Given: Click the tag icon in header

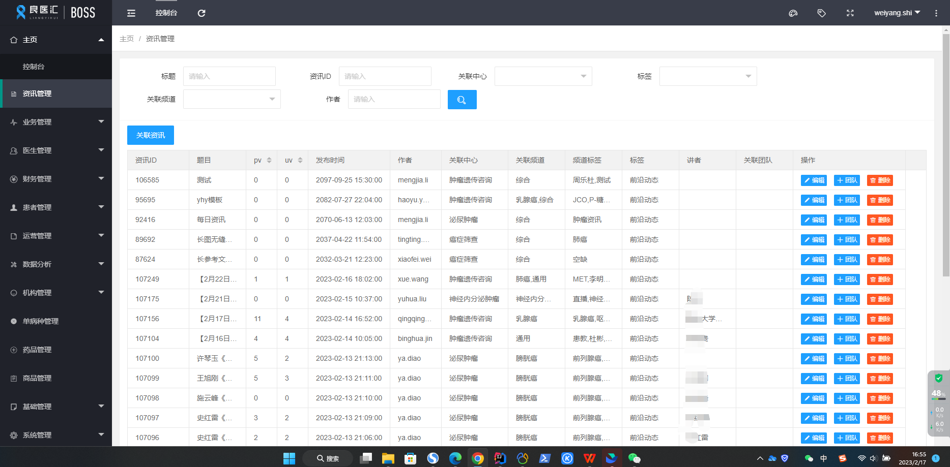Looking at the screenshot, I should tap(821, 13).
